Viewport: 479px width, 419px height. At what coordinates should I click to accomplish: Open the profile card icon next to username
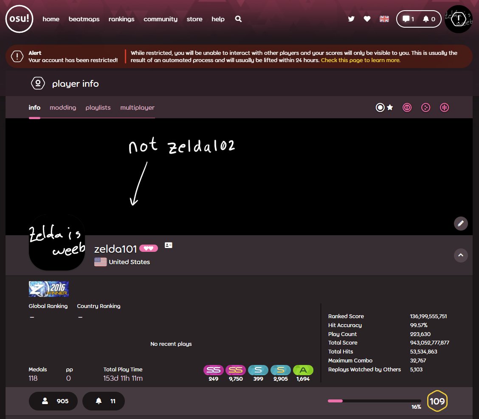(168, 245)
